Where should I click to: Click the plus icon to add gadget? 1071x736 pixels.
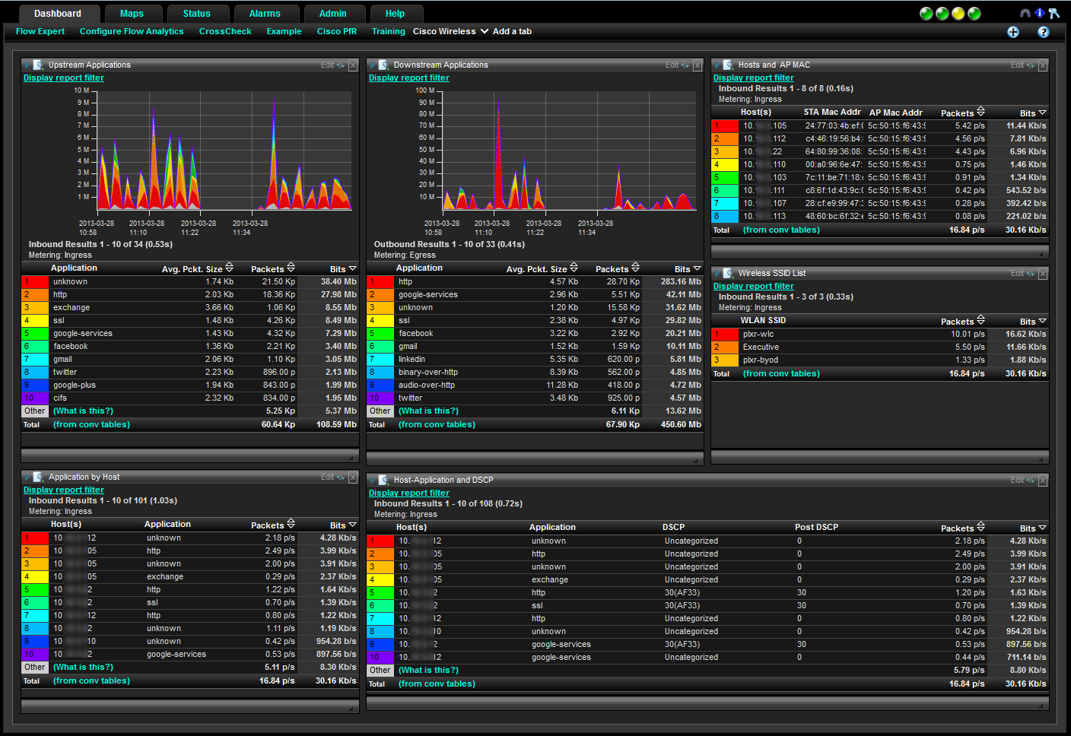(x=1013, y=32)
